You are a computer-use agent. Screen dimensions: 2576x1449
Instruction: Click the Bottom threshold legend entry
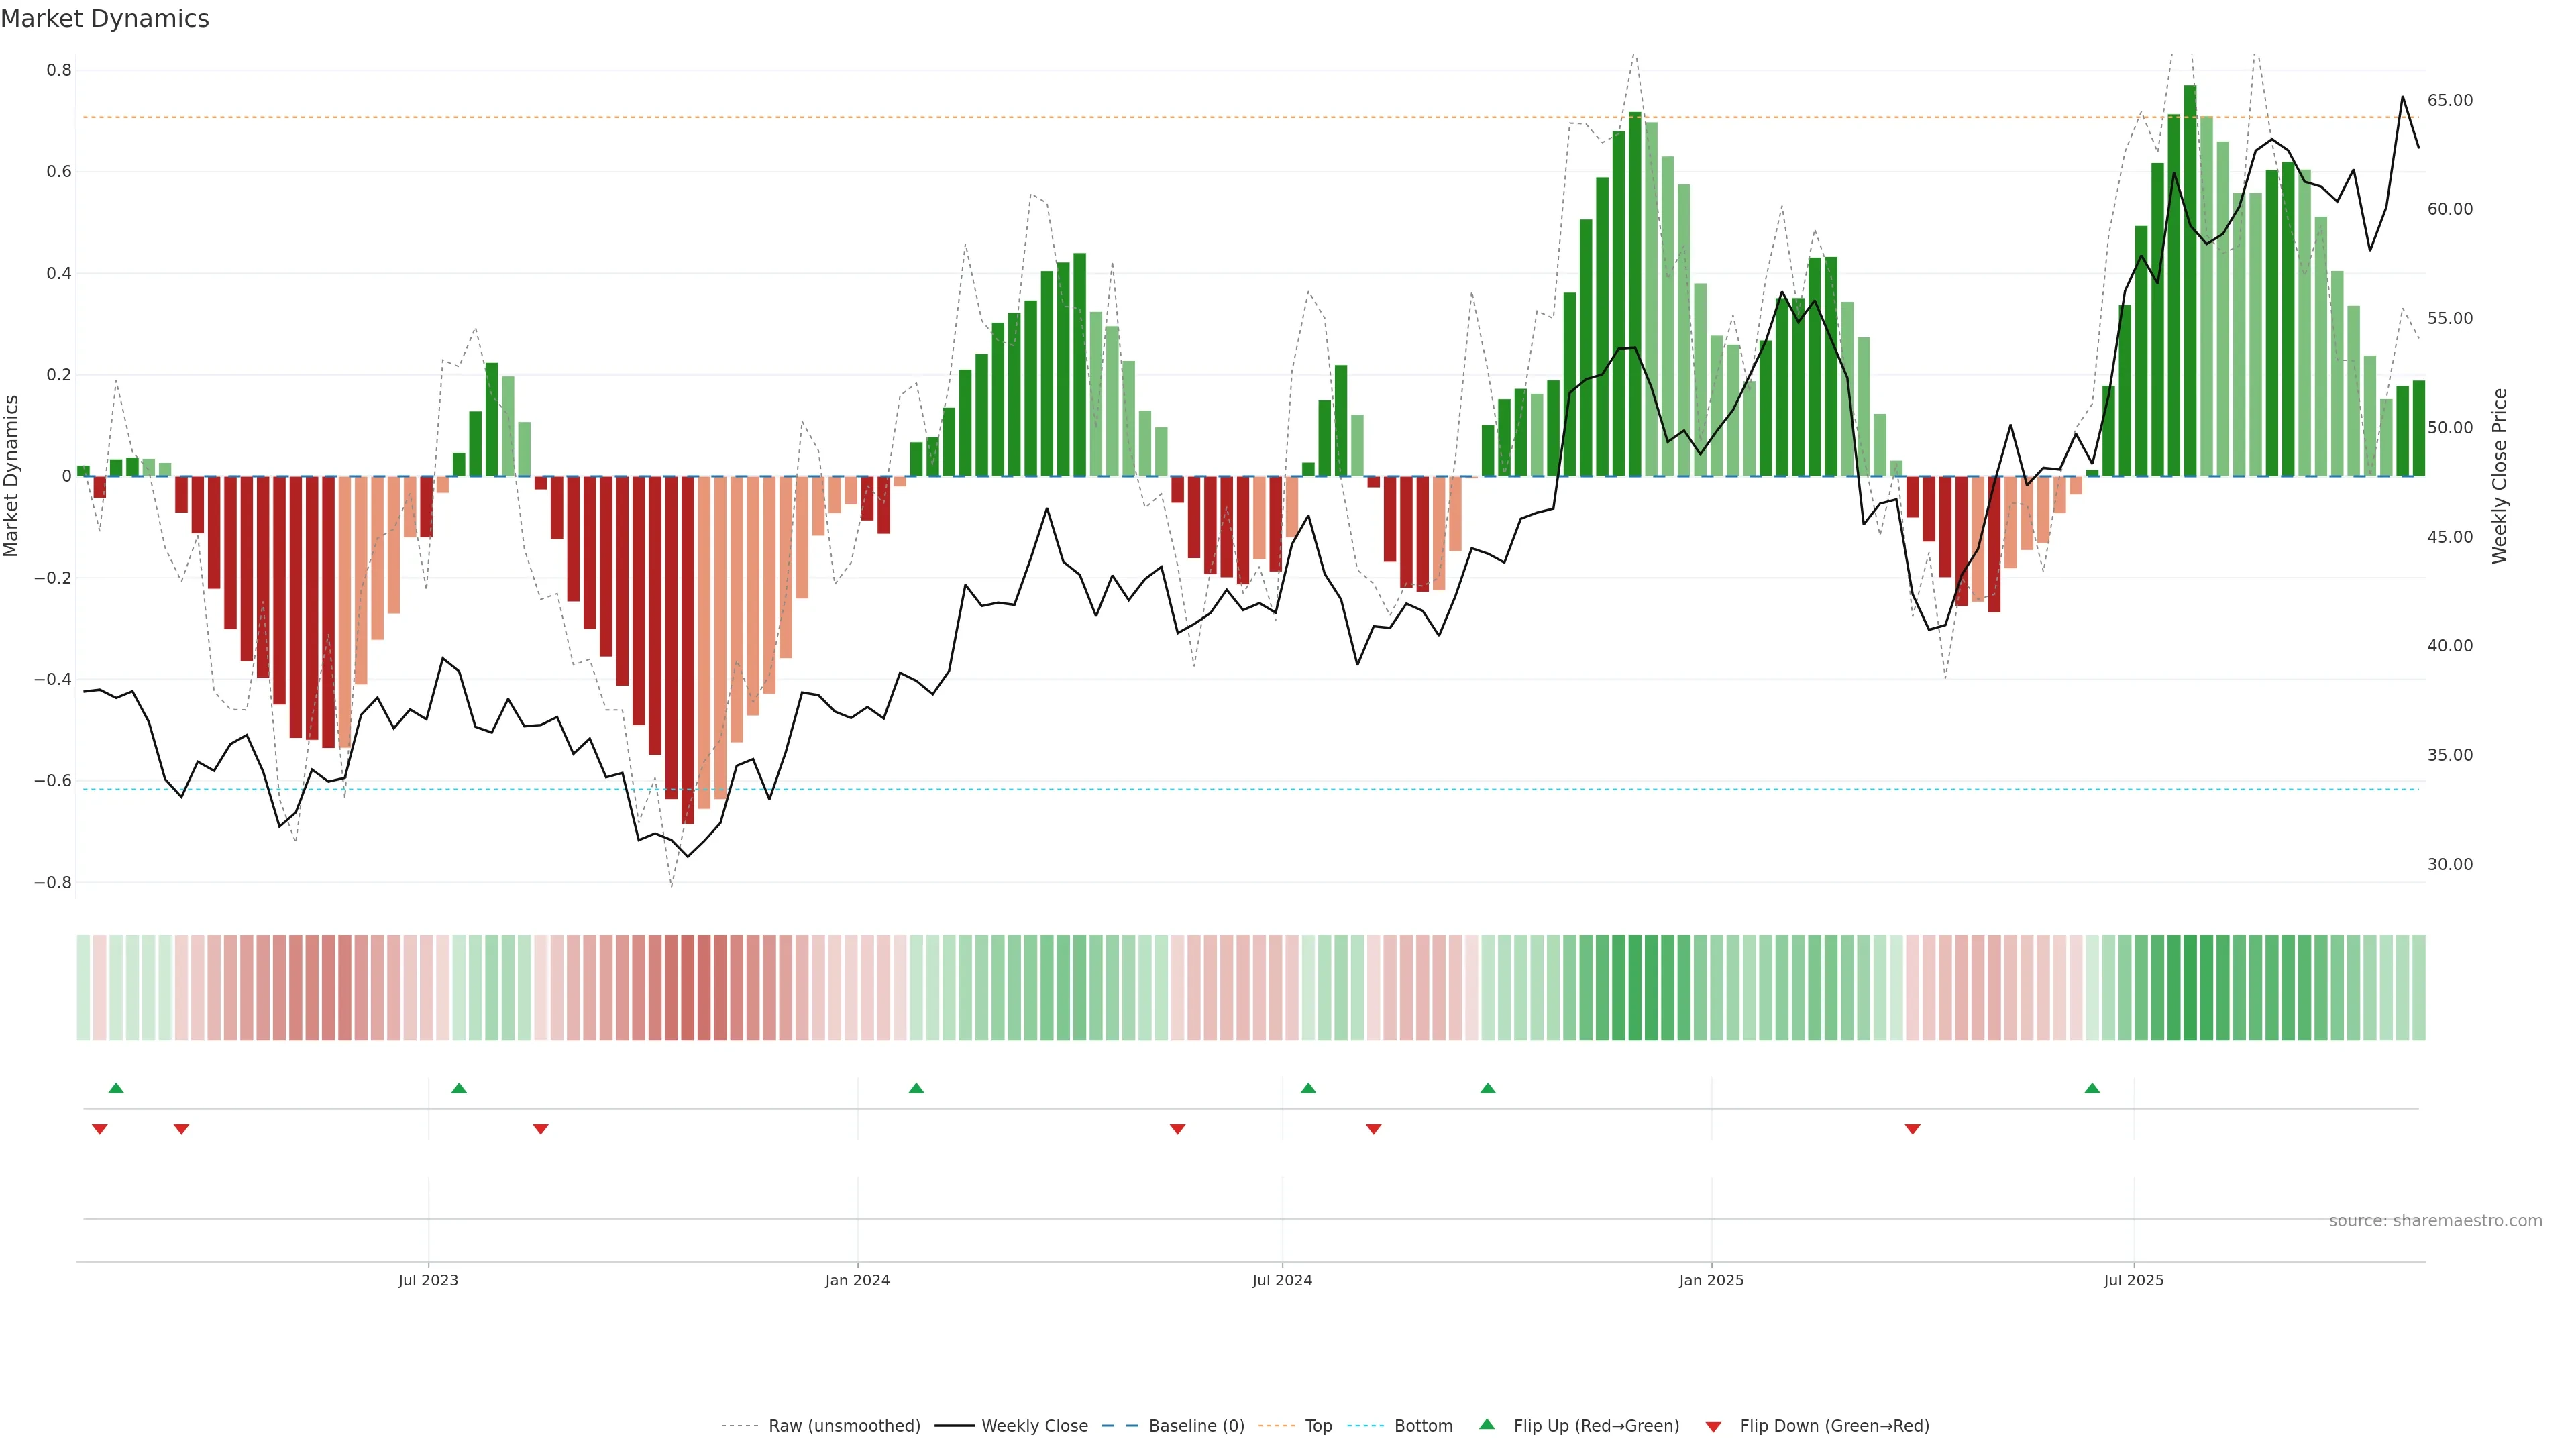(x=1423, y=1426)
